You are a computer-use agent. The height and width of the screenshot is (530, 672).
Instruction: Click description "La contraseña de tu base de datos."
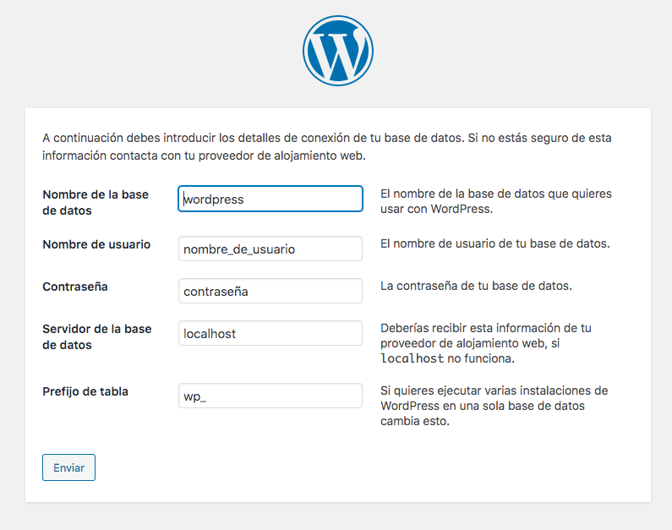tap(476, 286)
